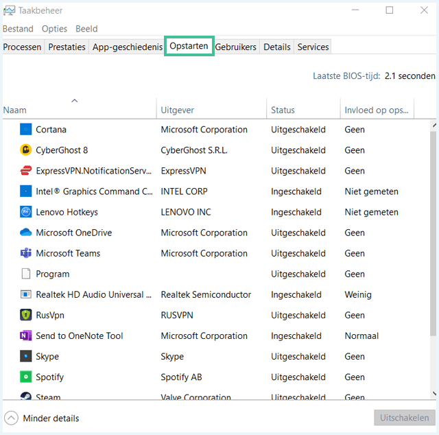Click Uitgeschakeld status of Microsoft Teams
This screenshot has width=439, height=435.
pos(298,253)
